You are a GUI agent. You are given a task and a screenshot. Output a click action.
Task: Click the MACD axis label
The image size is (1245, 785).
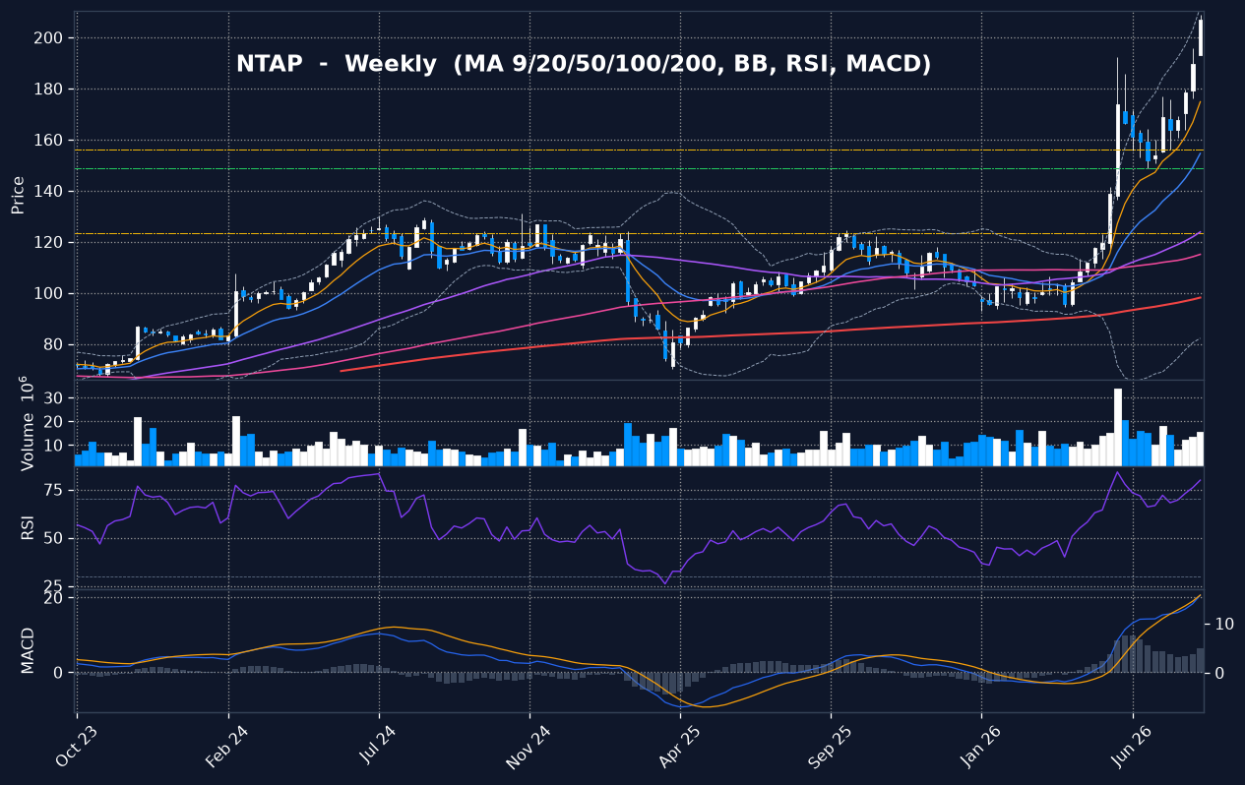point(27,650)
